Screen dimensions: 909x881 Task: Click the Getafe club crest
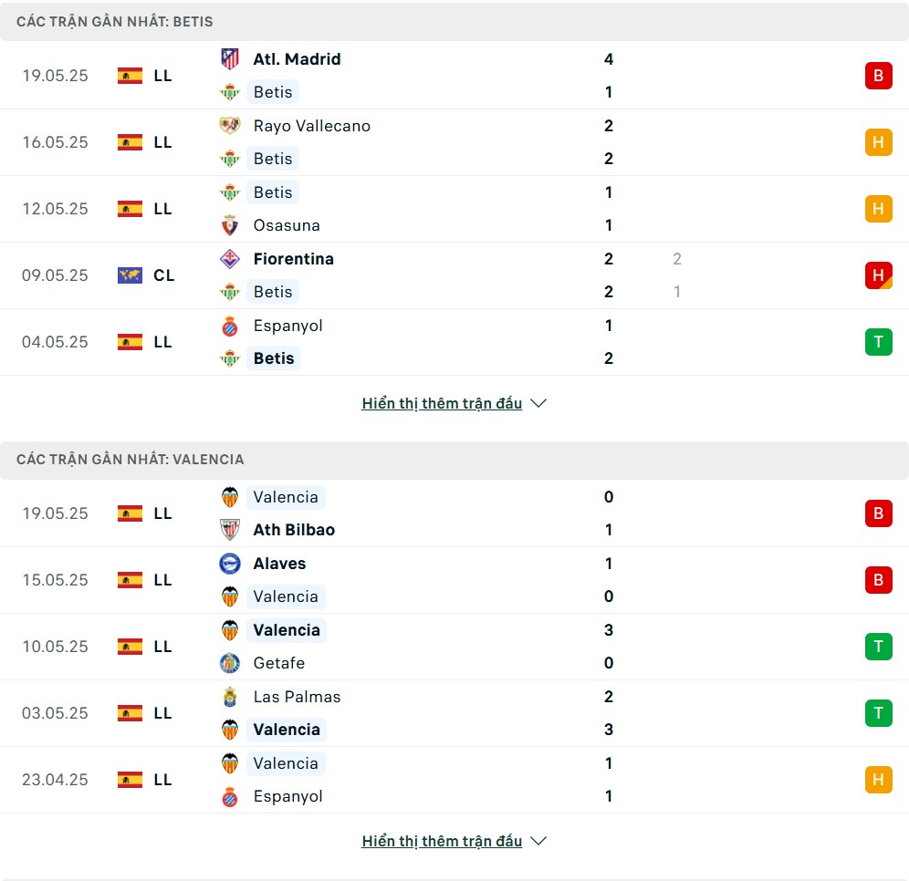(x=230, y=663)
